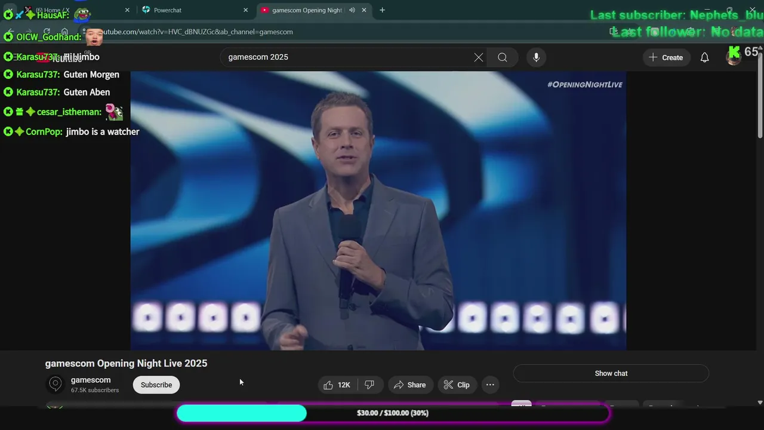This screenshot has height=430, width=764.
Task: Open a new browser tab with plus icon
Action: click(383, 10)
